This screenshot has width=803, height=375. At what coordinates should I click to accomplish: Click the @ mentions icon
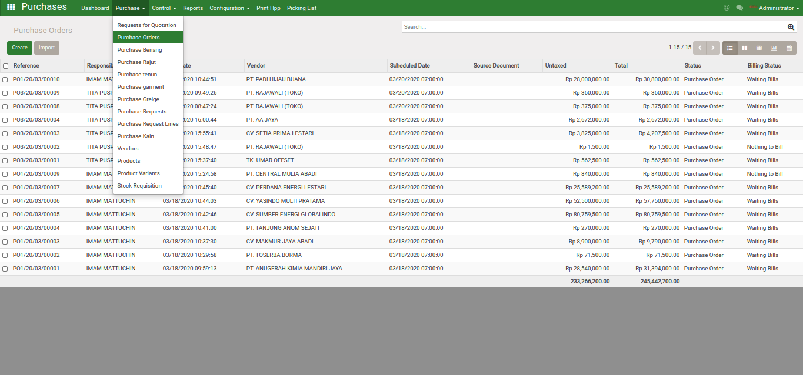[x=727, y=8]
